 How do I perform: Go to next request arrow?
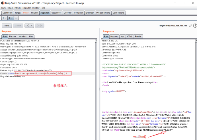point(38,26)
